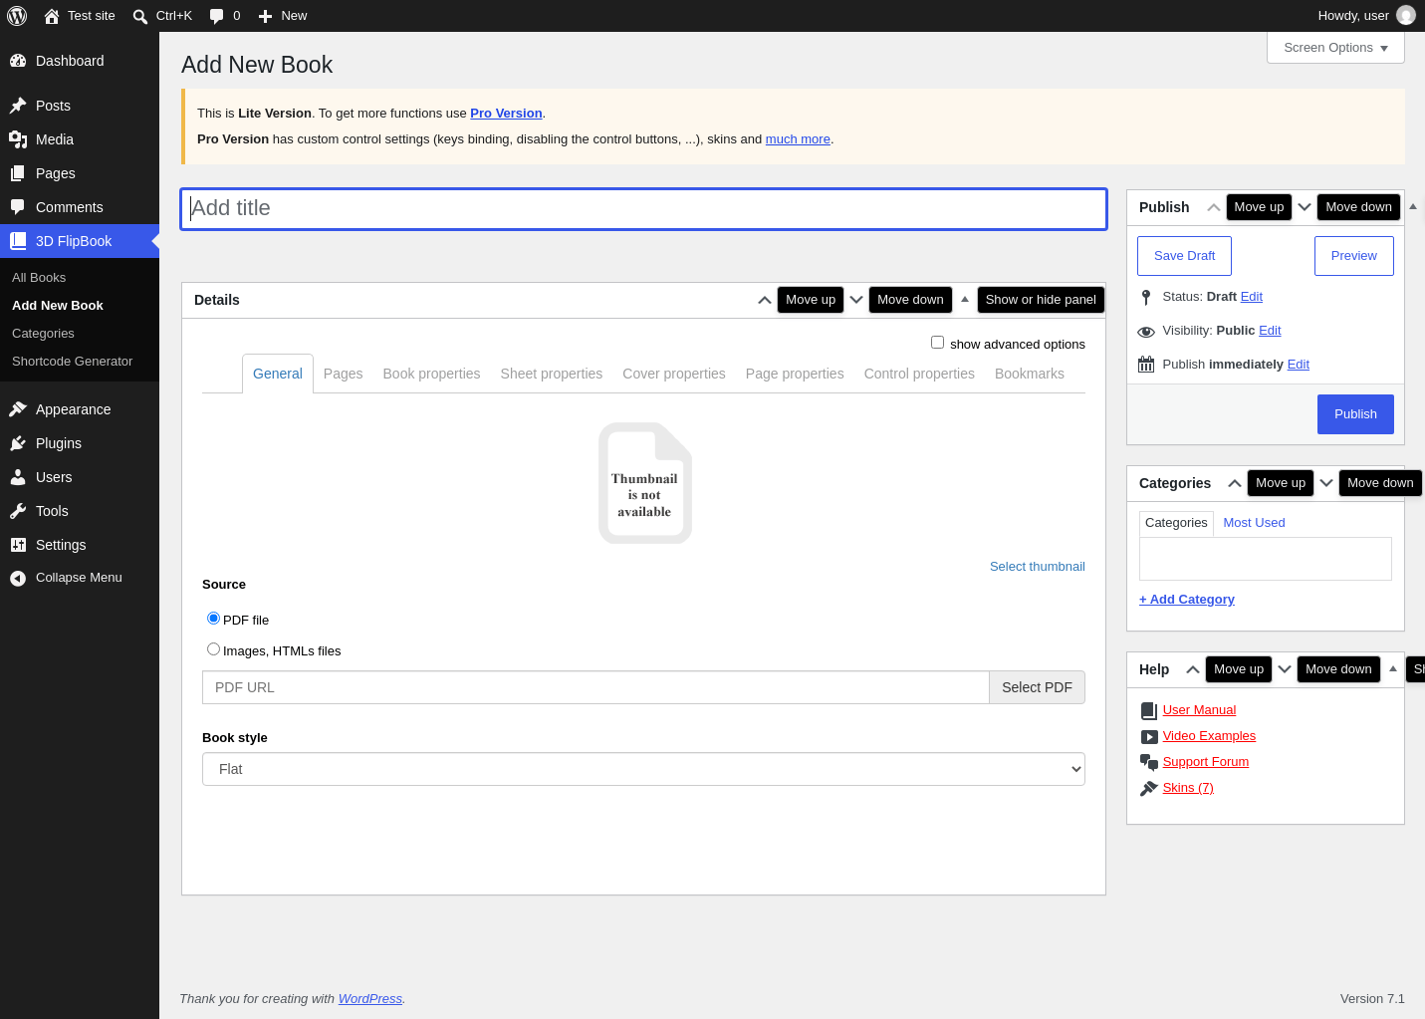
Task: Open the Settings sliders icon
Action: [18, 545]
